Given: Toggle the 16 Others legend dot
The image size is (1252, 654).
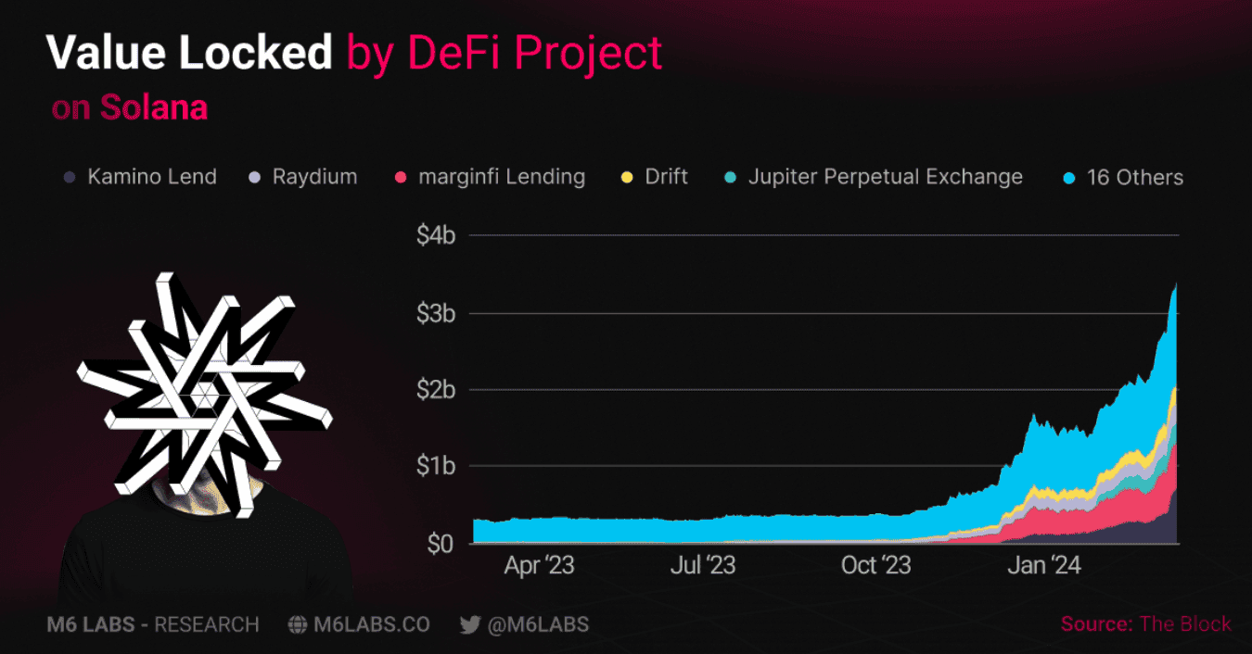Looking at the screenshot, I should 1068,177.
